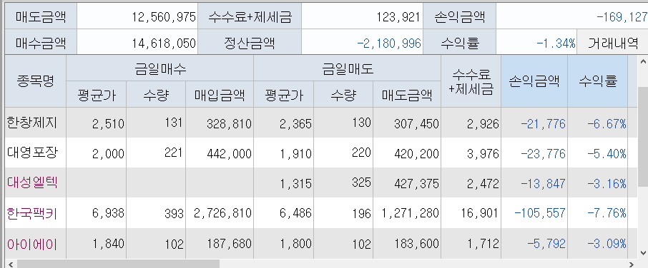Screen dimensions: 648x268
Task: Click vertical scrollbar up arrow
Action: [x=643, y=62]
